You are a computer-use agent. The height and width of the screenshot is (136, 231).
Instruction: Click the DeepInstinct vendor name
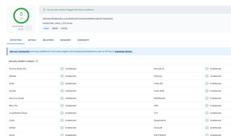coord(160,120)
